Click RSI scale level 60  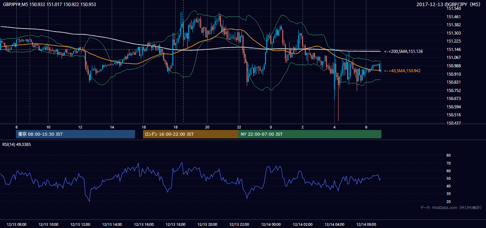coord(448,171)
